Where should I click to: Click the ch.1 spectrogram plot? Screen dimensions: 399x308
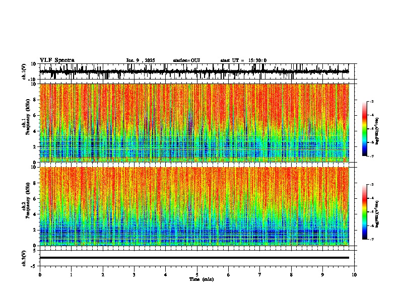194,123
